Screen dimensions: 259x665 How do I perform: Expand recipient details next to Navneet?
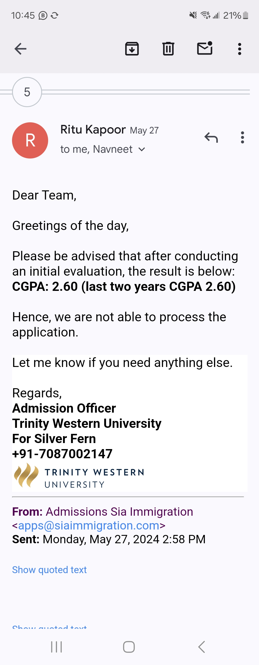tap(142, 149)
